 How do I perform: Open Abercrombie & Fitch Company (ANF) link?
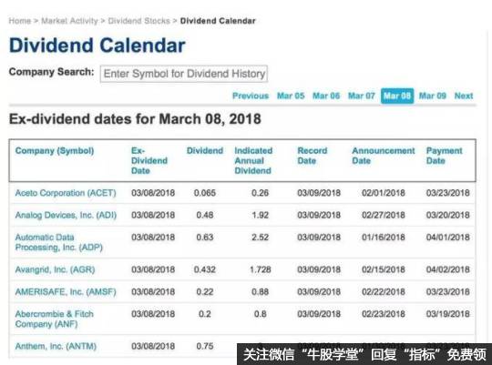pyautogui.click(x=55, y=319)
